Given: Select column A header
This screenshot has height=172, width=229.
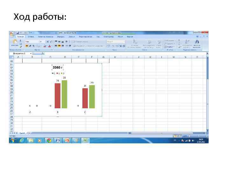Looking at the screenshot, I should pos(18,57).
